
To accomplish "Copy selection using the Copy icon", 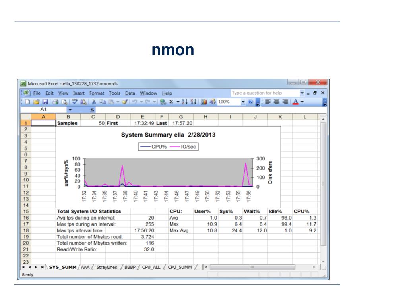I will point(103,102).
